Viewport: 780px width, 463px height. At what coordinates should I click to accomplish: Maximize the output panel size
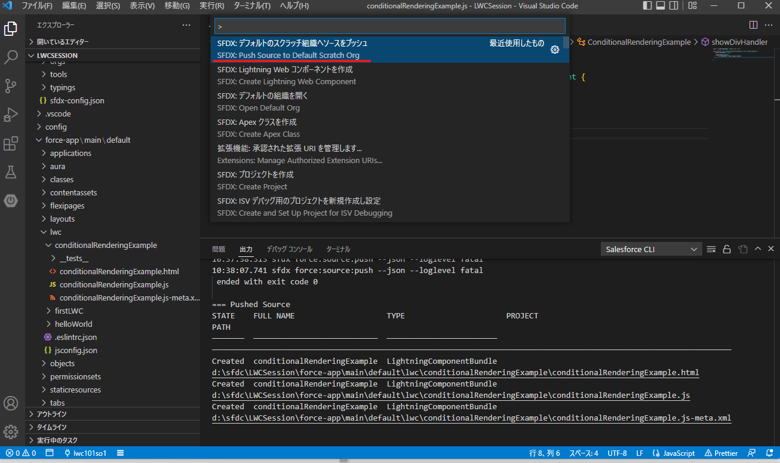click(x=758, y=249)
